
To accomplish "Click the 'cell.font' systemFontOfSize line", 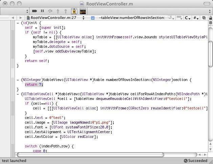I will coord(68,127).
